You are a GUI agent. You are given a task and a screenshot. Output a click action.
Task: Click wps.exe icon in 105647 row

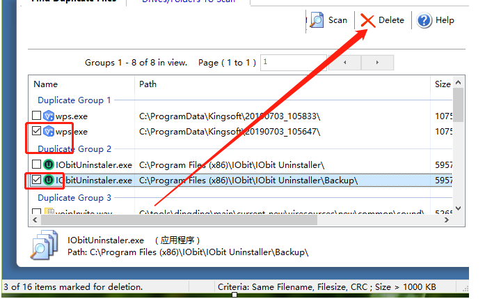(49, 131)
